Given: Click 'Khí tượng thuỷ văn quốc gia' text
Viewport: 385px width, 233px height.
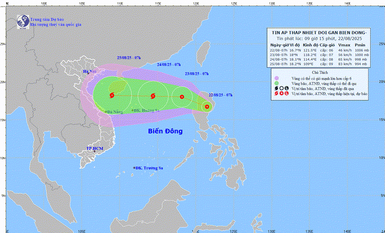Looking at the screenshot, I should click(56, 25).
